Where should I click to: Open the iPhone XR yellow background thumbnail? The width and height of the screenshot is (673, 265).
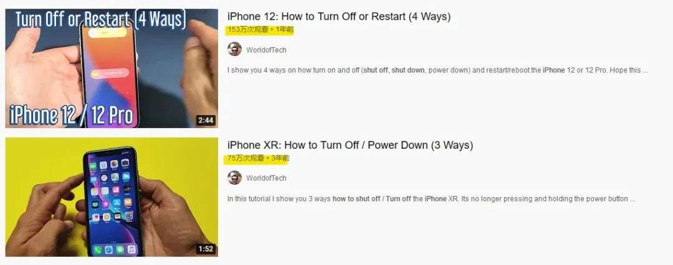coord(112,197)
